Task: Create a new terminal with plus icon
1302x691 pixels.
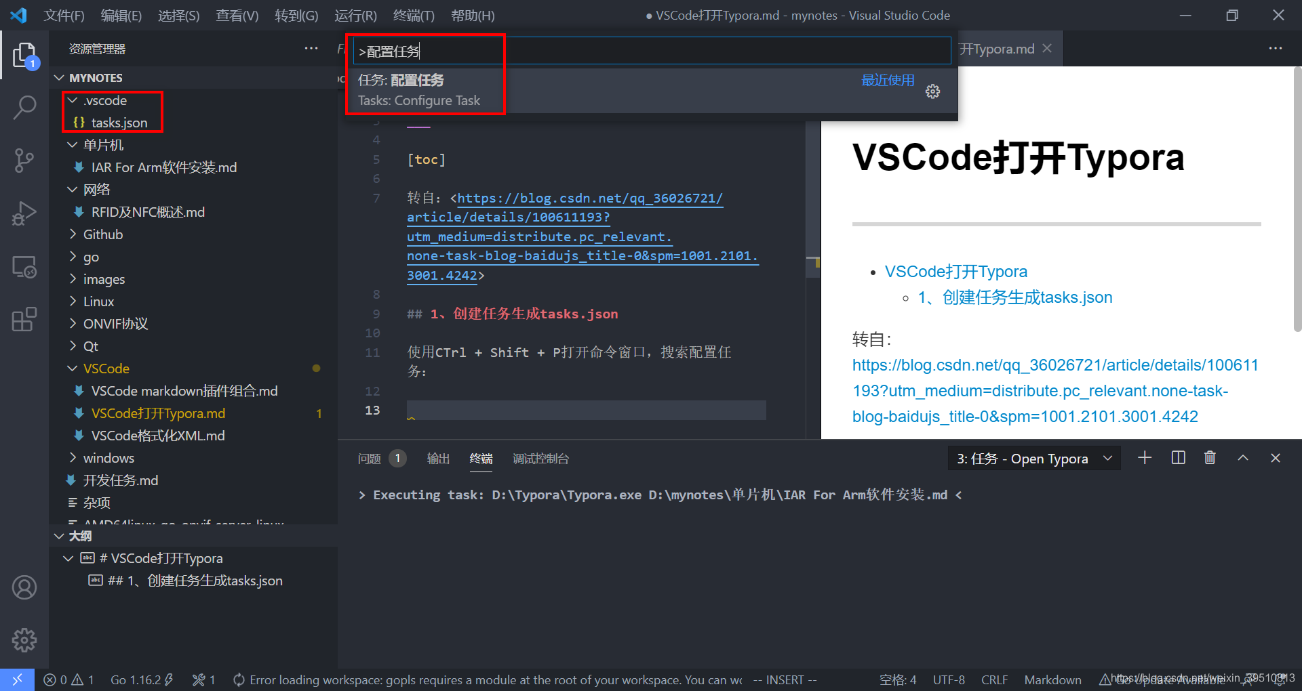Action: coord(1145,458)
